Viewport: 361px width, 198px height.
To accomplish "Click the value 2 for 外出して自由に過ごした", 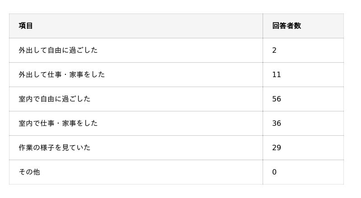I will 274,50.
